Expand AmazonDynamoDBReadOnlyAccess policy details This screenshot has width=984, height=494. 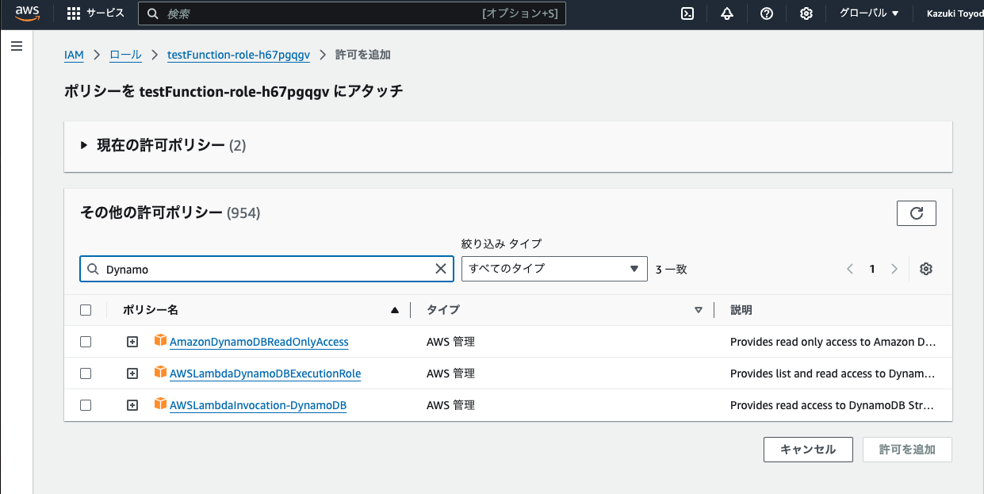coord(132,342)
